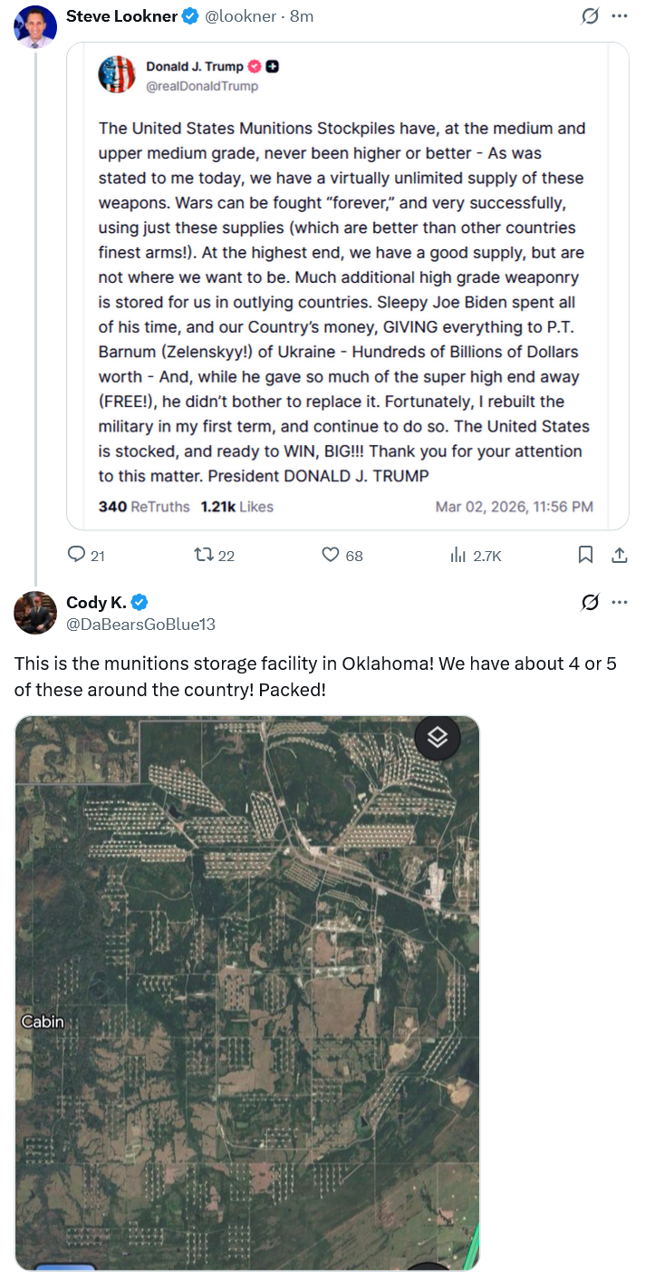This screenshot has width=645, height=1279.
Task: Bookmark Steve Lookner's post
Action: pos(586,555)
